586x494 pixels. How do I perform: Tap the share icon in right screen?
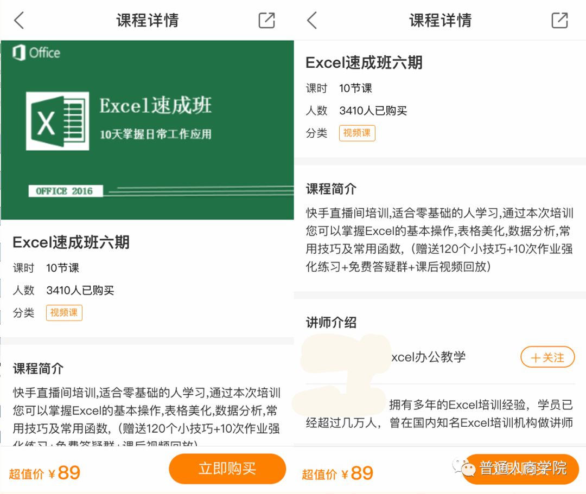(x=559, y=20)
